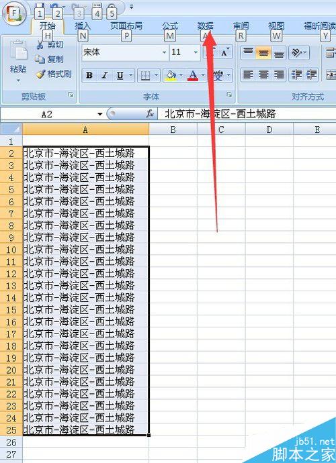Select column D header

click(269, 129)
